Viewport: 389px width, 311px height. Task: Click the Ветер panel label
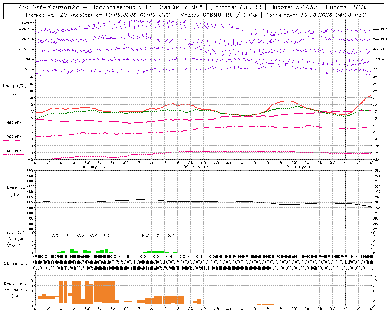point(28,23)
